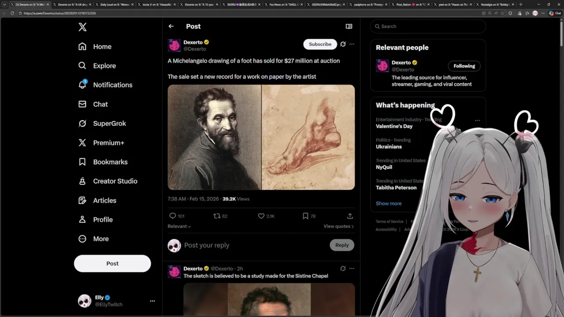
Task: Click the Subscribe button
Action: (320, 44)
